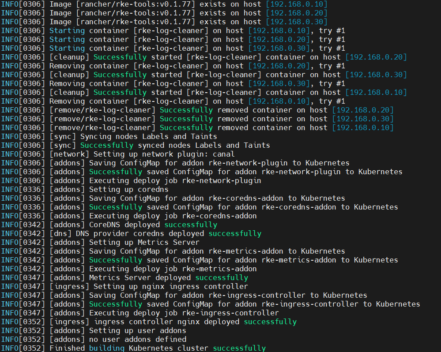This screenshot has height=352, width=441.
Task: Select '[cleanup] Successfully started' line for host 192.168.0.20
Action: click(x=204, y=57)
